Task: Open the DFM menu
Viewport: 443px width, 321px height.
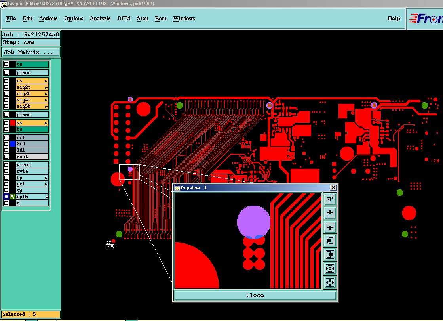Action: click(124, 18)
